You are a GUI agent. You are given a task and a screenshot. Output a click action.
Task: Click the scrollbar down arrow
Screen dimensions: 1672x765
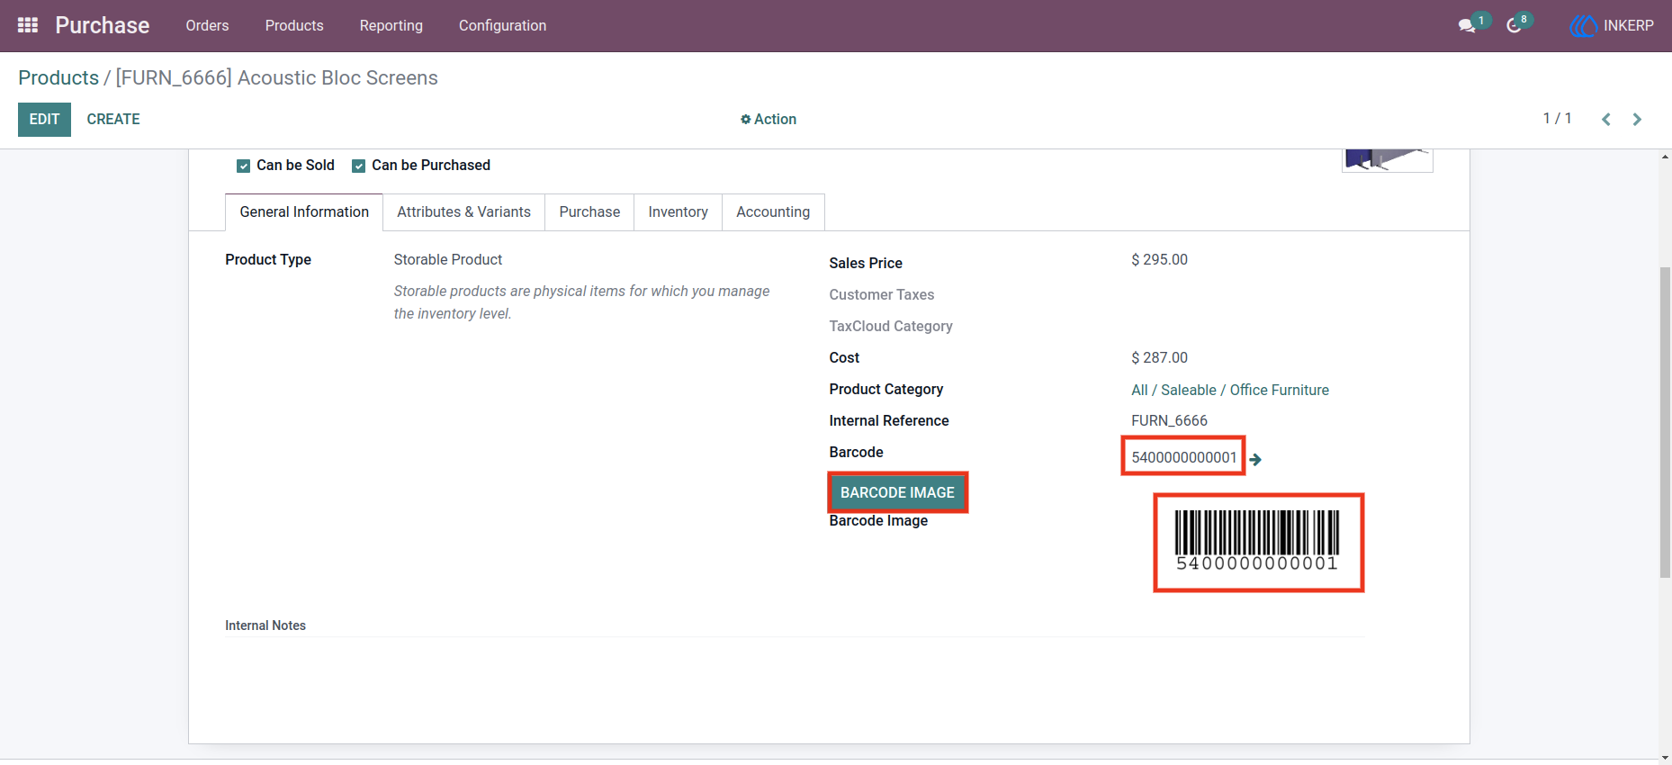pyautogui.click(x=1665, y=758)
